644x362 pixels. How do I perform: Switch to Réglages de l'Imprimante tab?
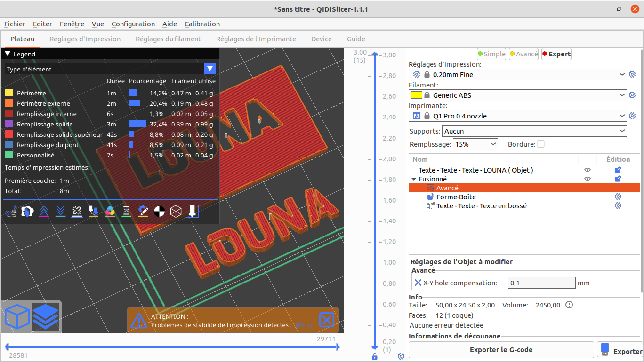(x=256, y=39)
